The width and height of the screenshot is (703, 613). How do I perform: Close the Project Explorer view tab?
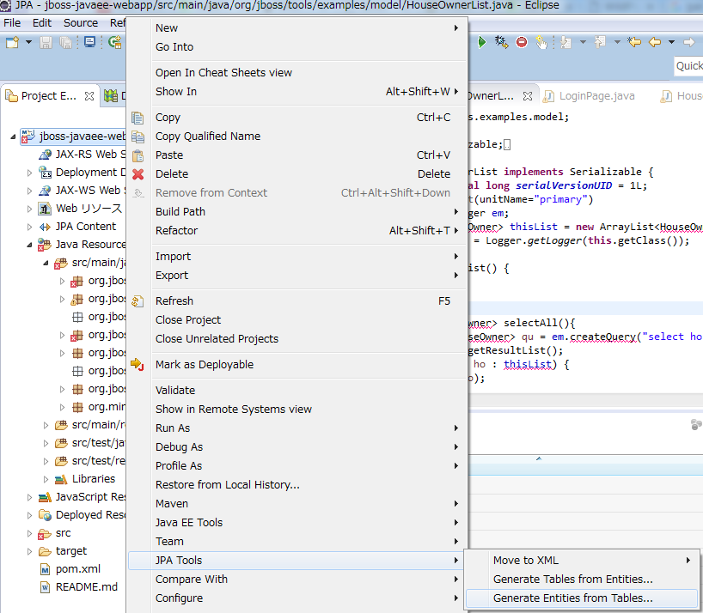tap(89, 96)
